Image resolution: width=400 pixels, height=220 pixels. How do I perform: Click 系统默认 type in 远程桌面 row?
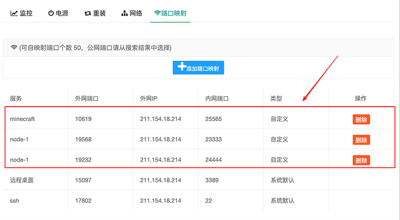282,180
